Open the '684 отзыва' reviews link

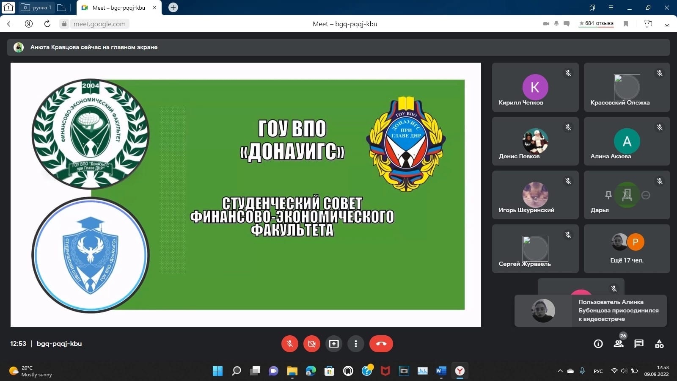(596, 23)
